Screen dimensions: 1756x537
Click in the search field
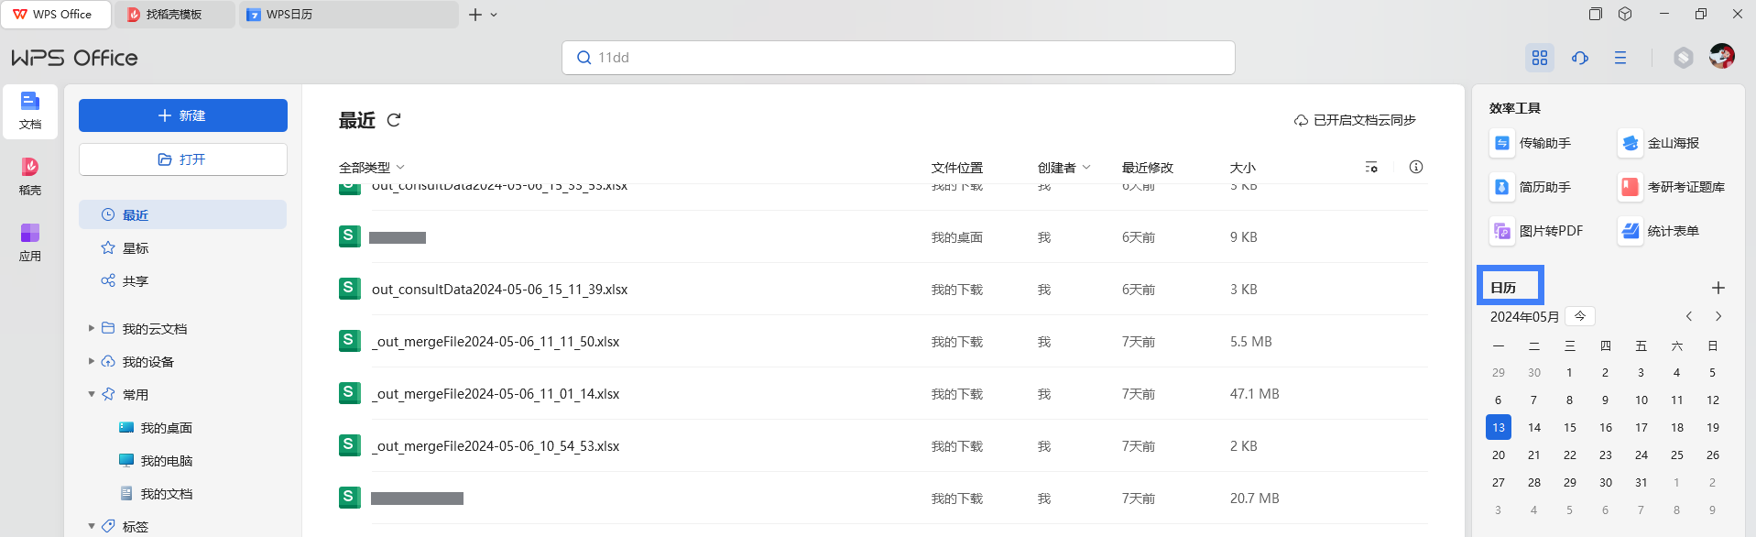[x=899, y=58]
